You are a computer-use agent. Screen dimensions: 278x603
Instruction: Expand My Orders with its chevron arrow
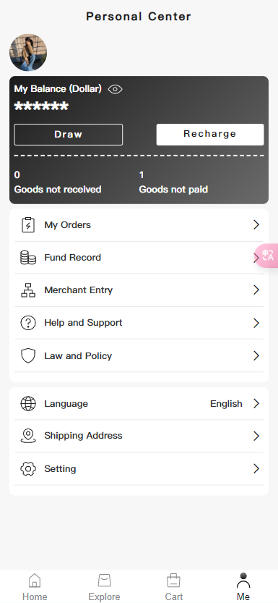tap(256, 225)
